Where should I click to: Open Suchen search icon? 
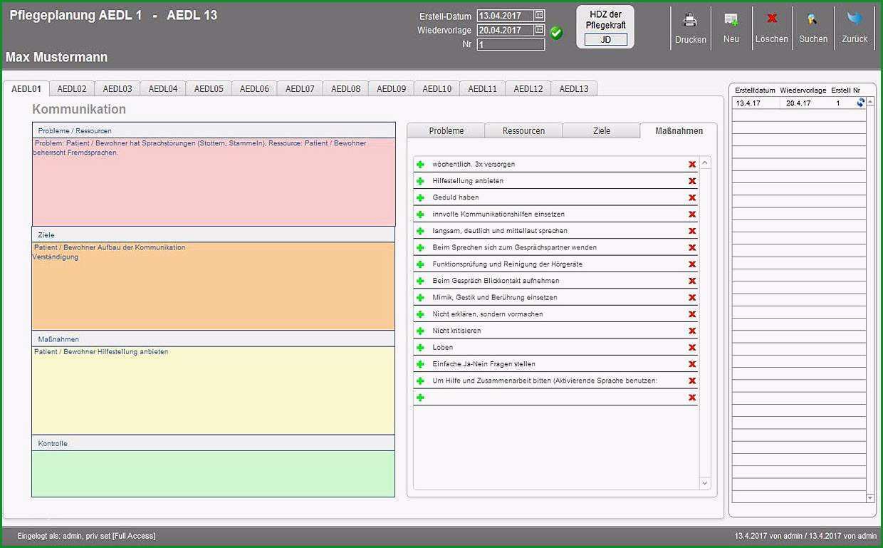(813, 20)
